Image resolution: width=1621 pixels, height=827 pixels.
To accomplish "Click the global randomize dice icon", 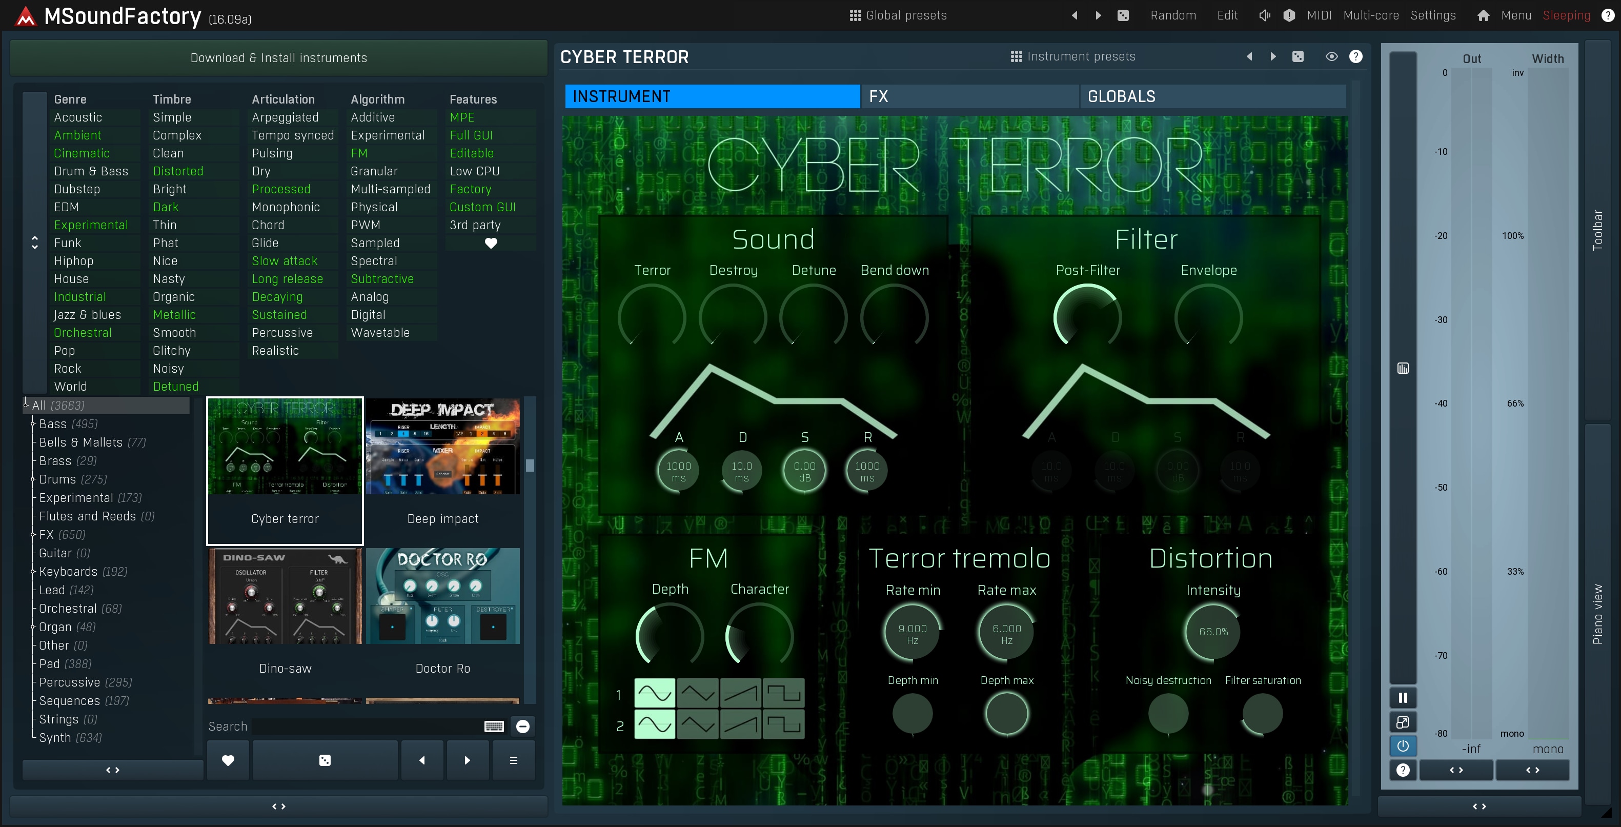I will 1123,15.
